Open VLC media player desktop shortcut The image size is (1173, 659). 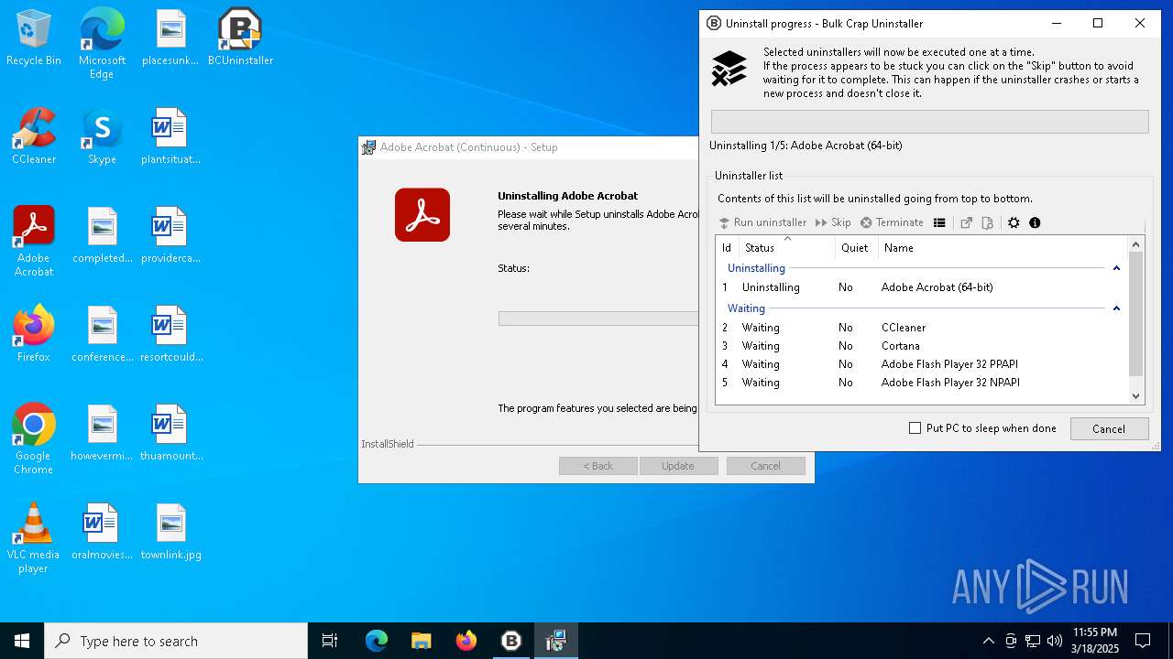pos(34,538)
